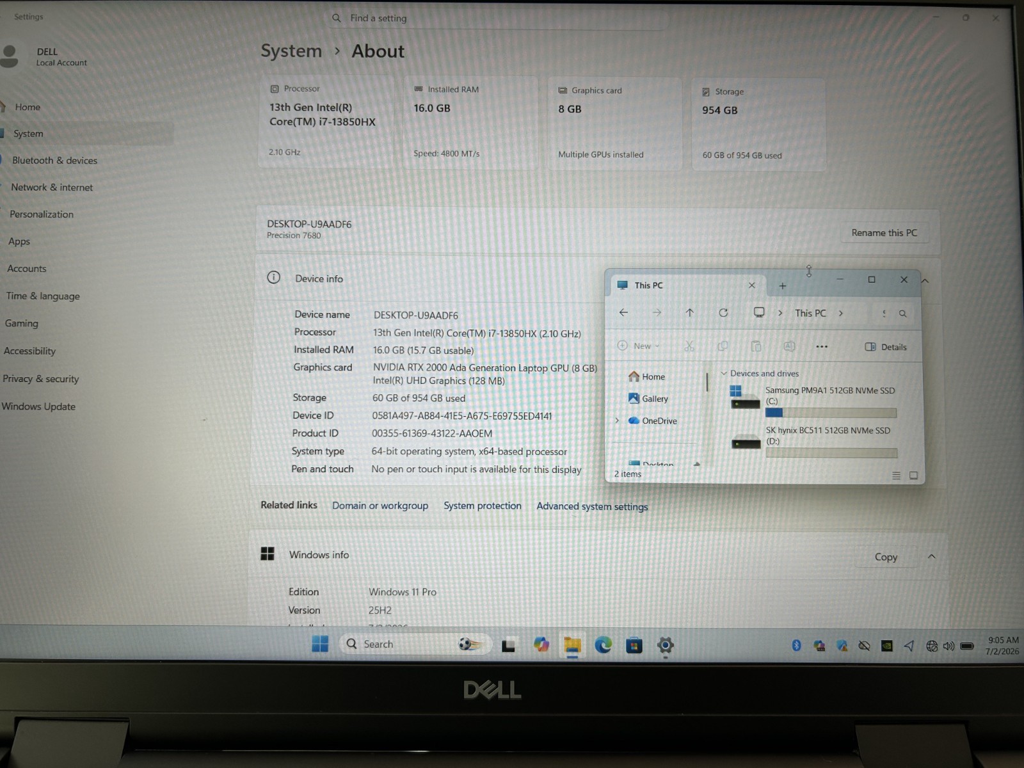Toggle the Details pane in File Explorer
Image resolution: width=1024 pixels, height=768 pixels.
point(886,347)
